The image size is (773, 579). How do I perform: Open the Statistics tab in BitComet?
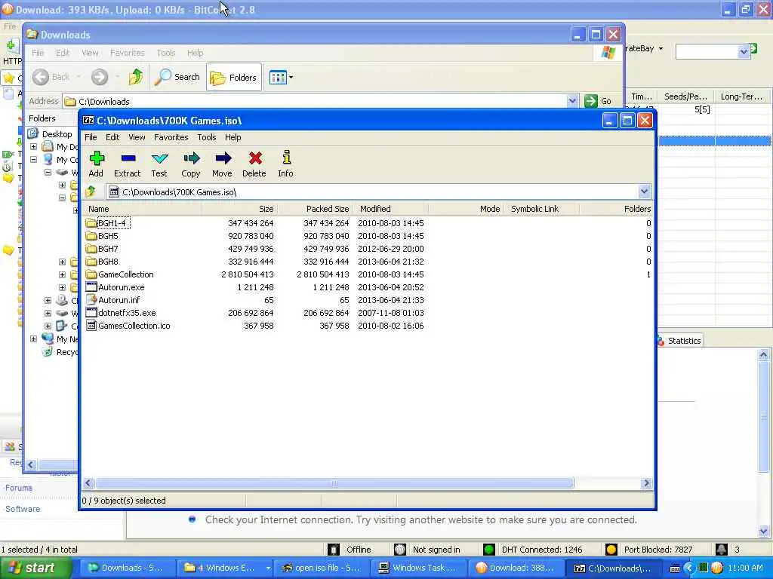point(680,341)
